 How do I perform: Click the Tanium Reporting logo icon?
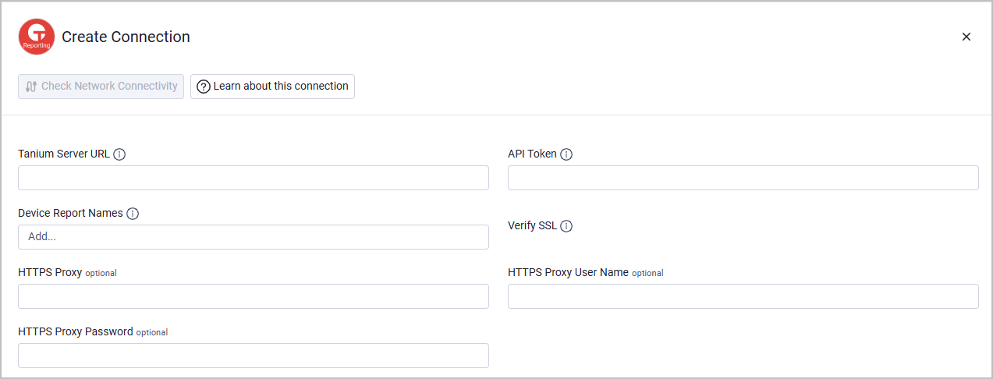pyautogui.click(x=37, y=37)
